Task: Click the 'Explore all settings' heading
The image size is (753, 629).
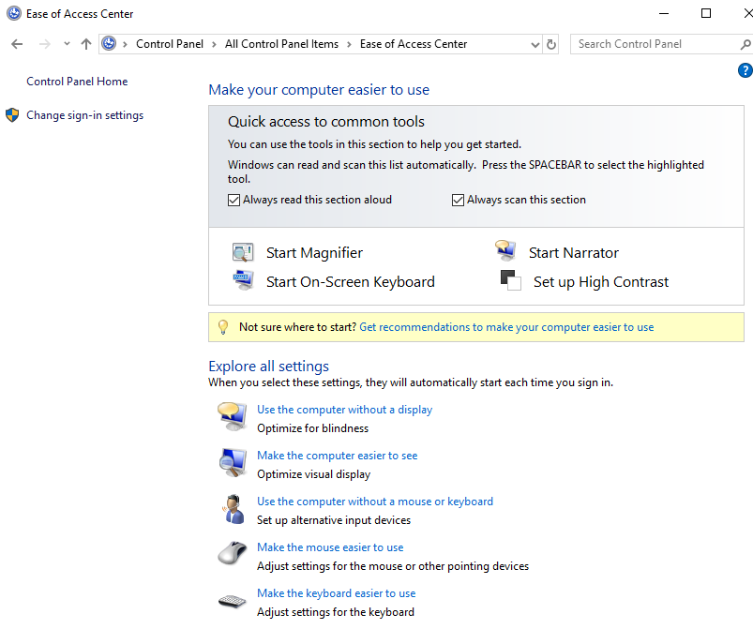Action: tap(268, 367)
